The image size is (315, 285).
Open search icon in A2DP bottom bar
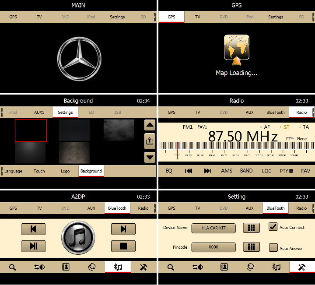click(12, 267)
